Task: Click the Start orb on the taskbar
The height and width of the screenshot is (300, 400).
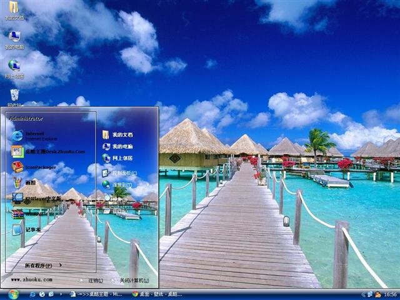Action: pos(13,294)
